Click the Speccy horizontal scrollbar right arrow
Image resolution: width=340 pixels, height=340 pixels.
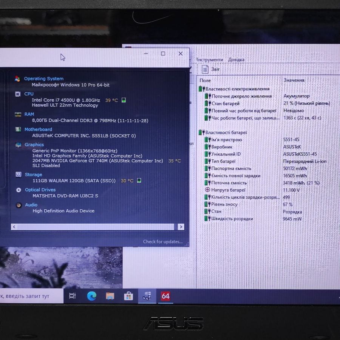point(181,227)
